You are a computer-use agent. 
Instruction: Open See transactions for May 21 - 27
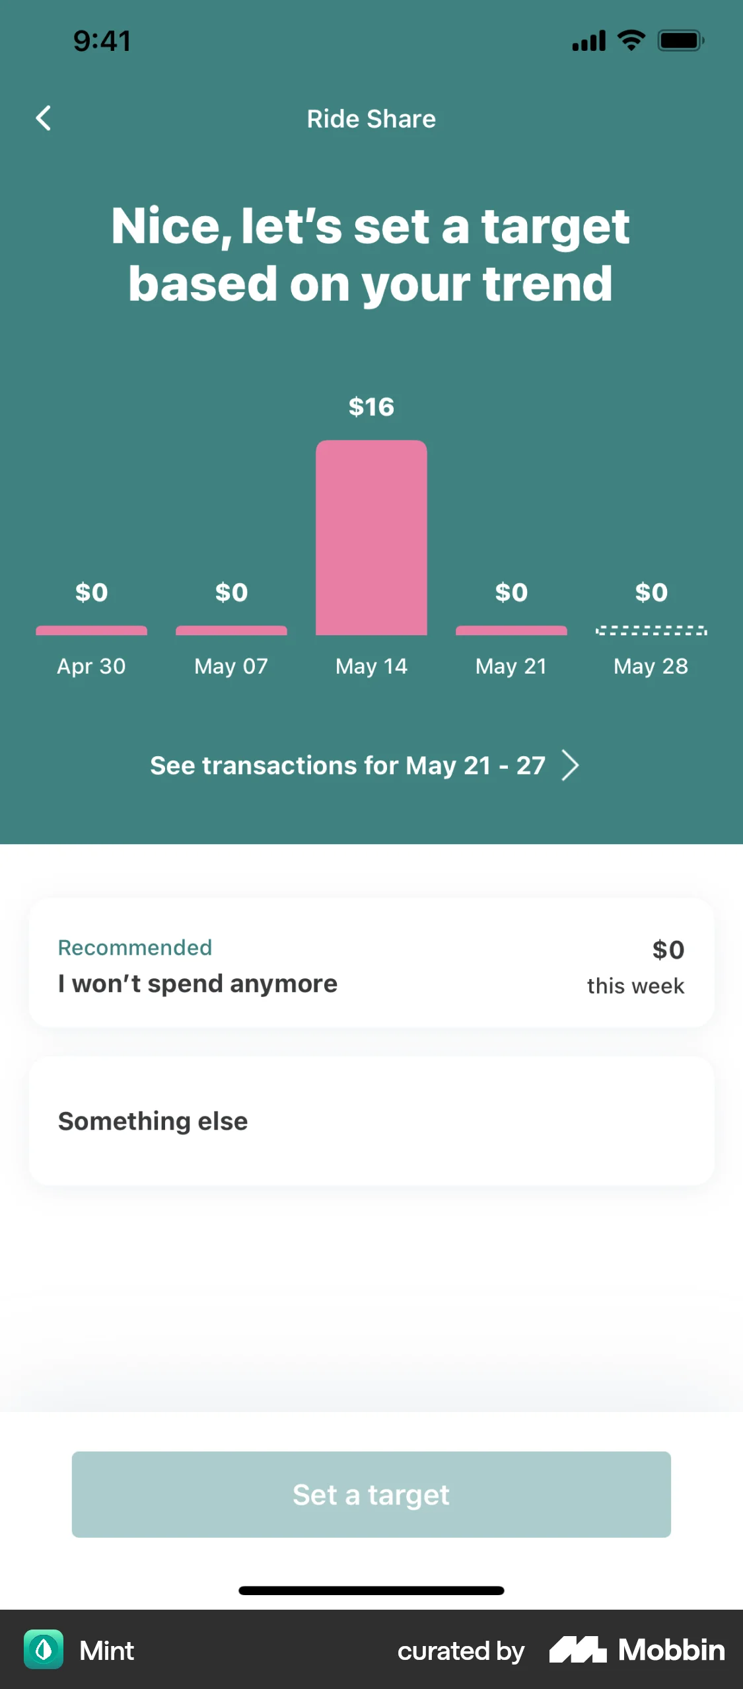(348, 766)
